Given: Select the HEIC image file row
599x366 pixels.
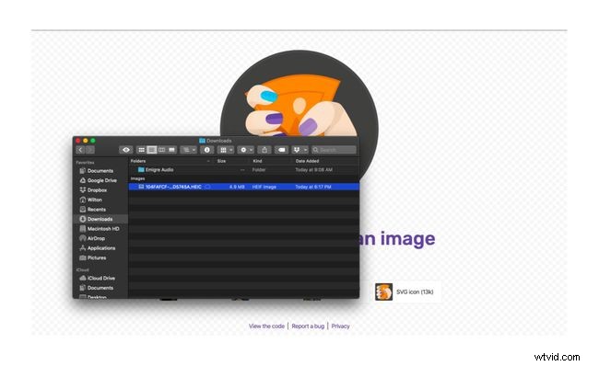Looking at the screenshot, I should 243,187.
